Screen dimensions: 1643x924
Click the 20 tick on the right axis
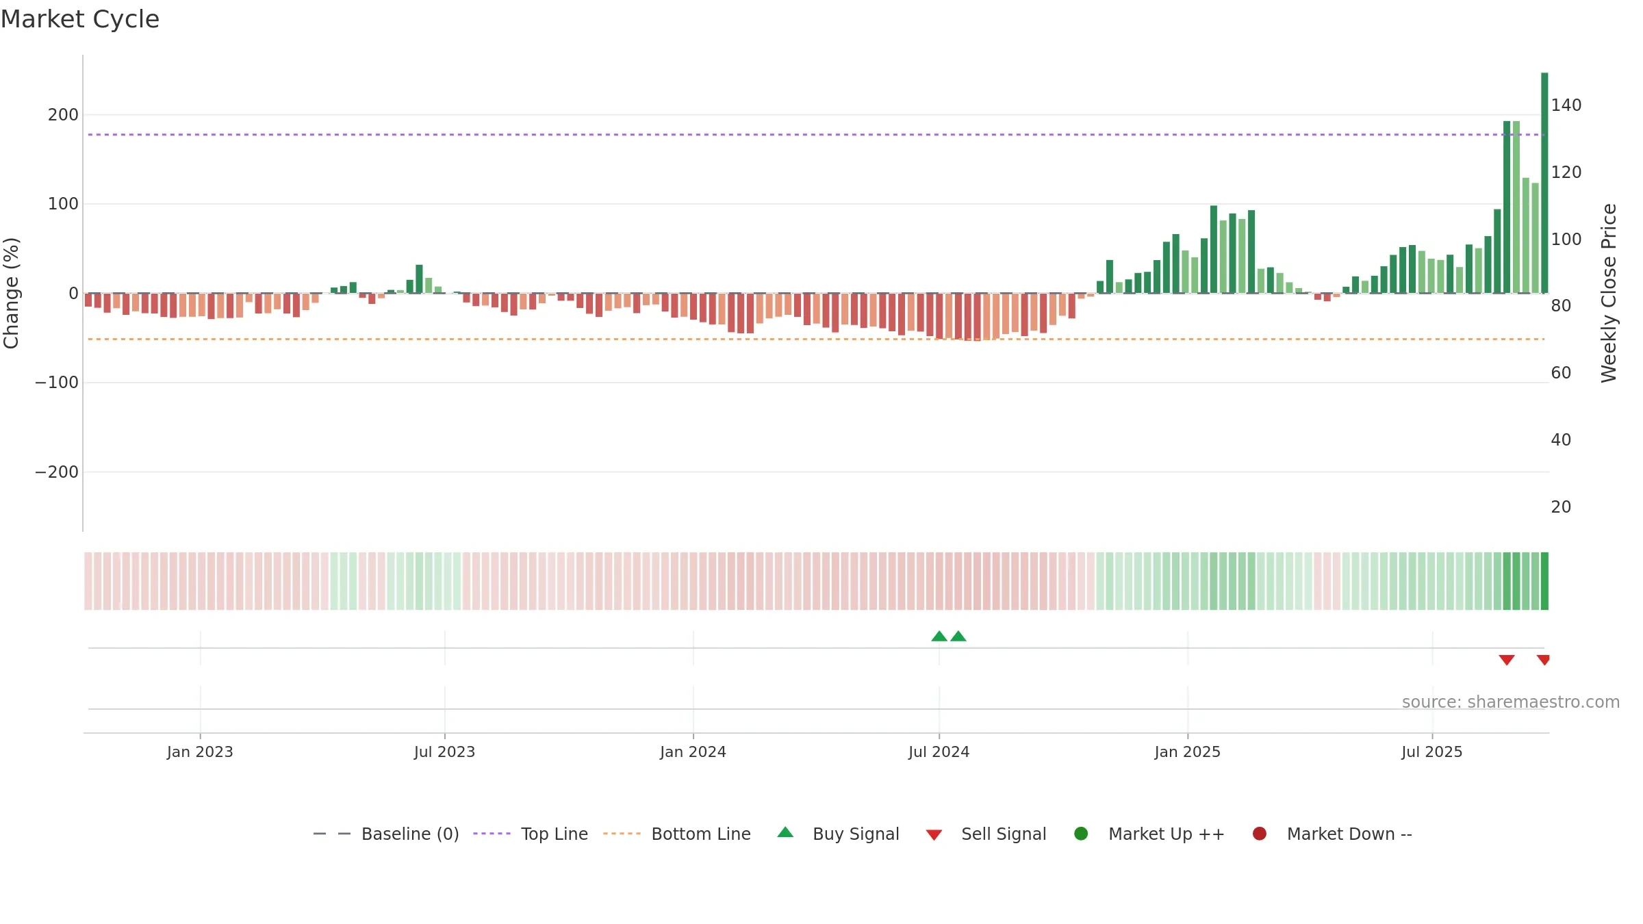pos(1561,506)
